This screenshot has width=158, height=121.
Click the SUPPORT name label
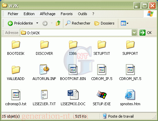[130, 53]
